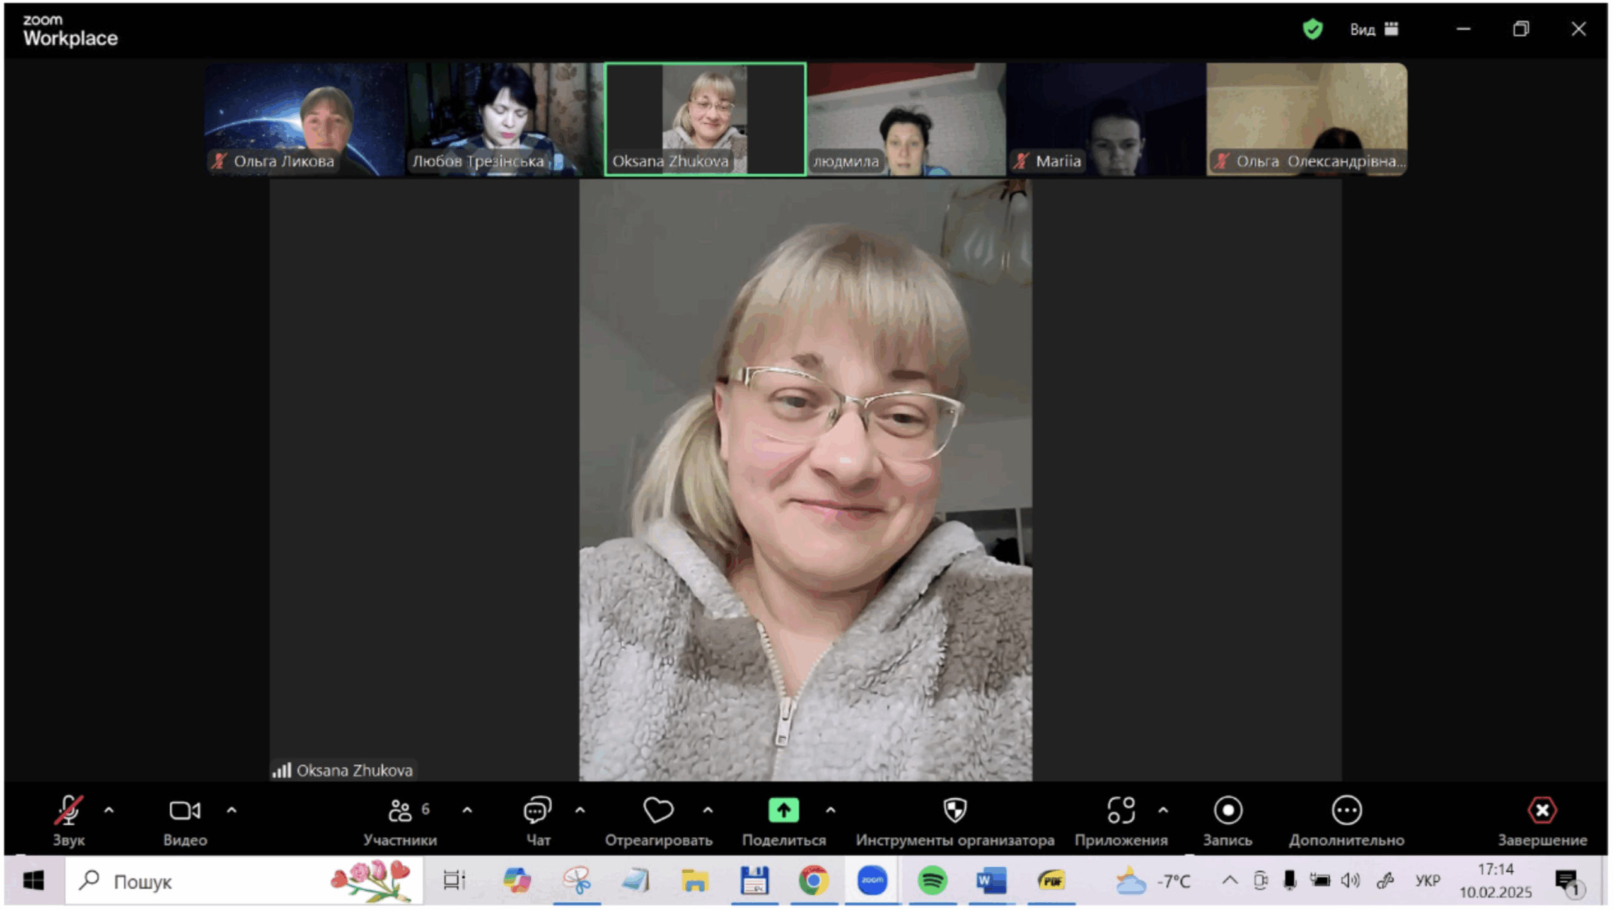1614x910 pixels.
Task: Open the notebook app taskbar icon
Action: point(636,882)
